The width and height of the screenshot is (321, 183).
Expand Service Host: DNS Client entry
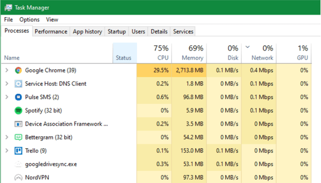7,84
